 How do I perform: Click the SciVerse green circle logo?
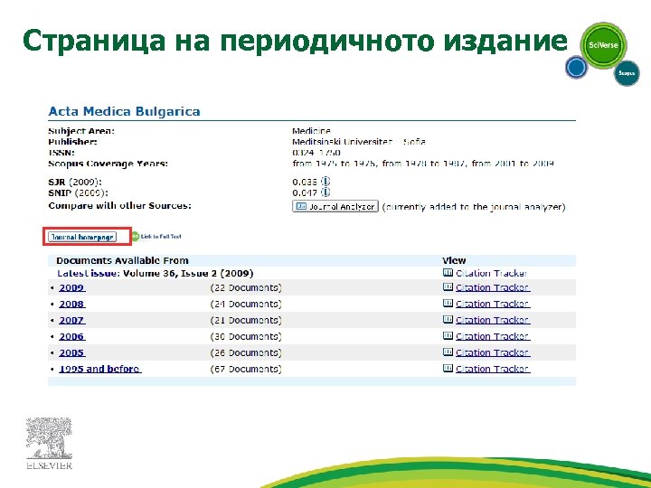(603, 45)
